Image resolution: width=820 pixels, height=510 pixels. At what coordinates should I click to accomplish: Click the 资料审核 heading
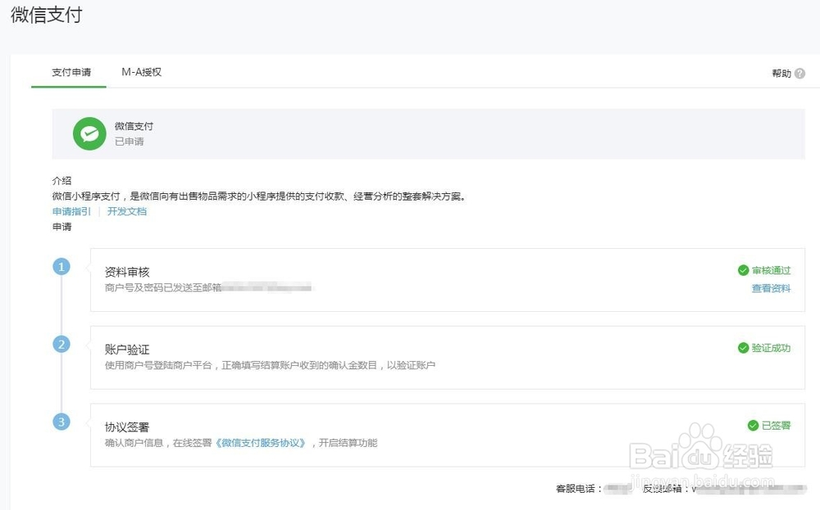pos(127,272)
